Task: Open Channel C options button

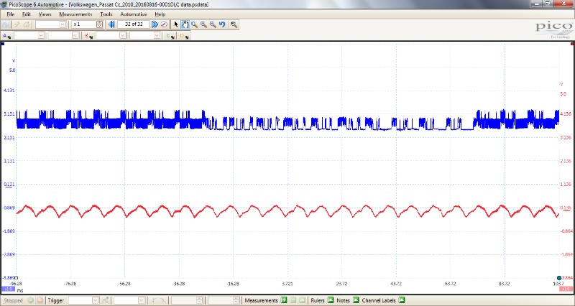Action: click(x=170, y=36)
